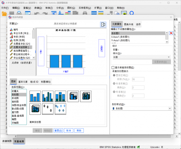Click the 取消 button
This screenshot has height=149, width=181.
tap(69, 131)
